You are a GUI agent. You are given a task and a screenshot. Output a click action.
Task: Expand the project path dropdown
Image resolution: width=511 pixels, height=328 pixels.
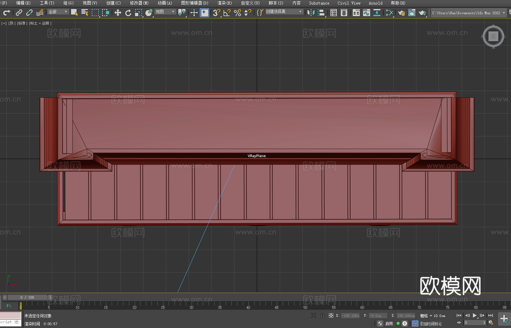(504, 13)
